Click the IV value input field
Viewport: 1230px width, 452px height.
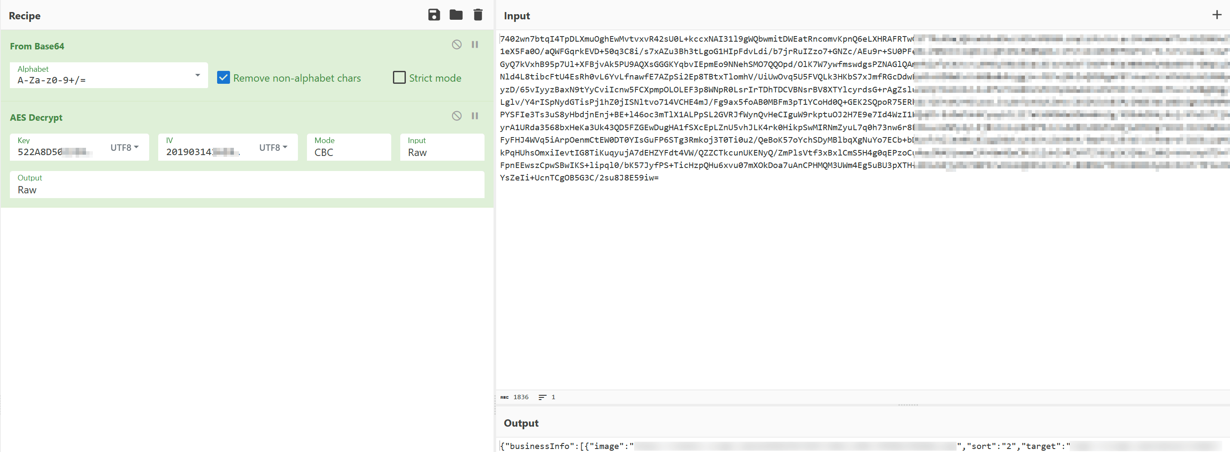pos(206,152)
